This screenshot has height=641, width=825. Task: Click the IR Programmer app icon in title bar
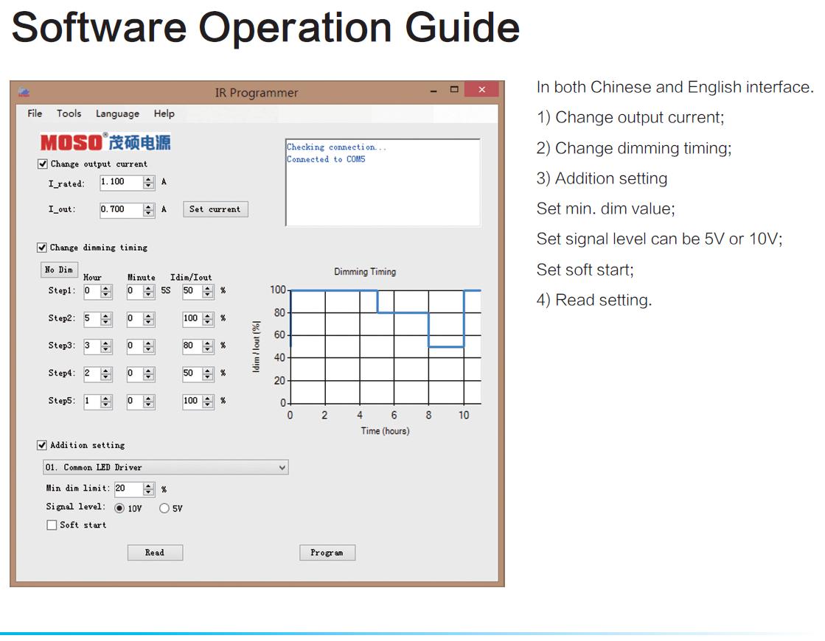pos(23,92)
